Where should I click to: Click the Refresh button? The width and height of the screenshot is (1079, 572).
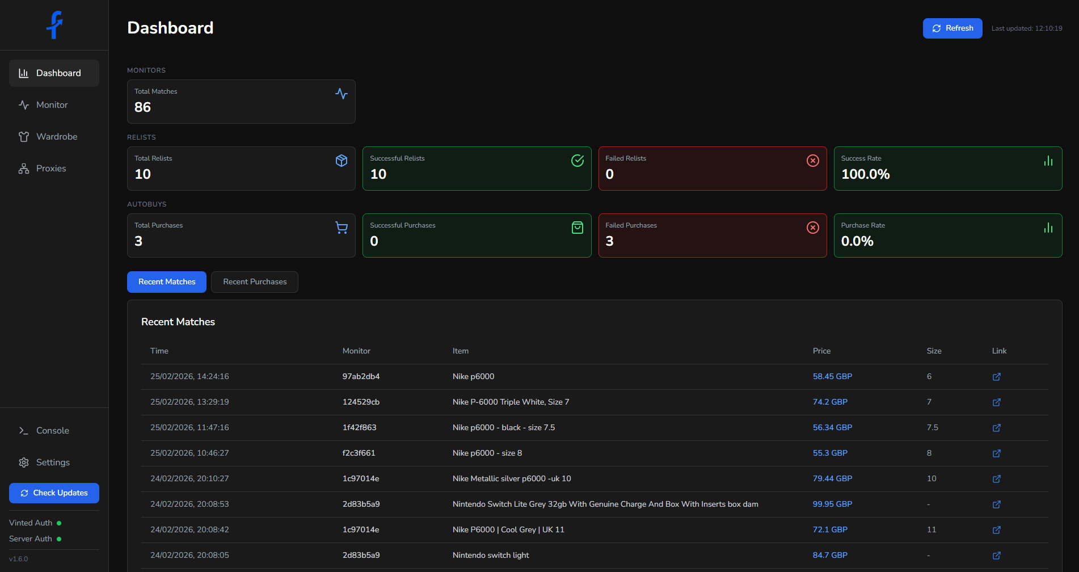(x=952, y=28)
